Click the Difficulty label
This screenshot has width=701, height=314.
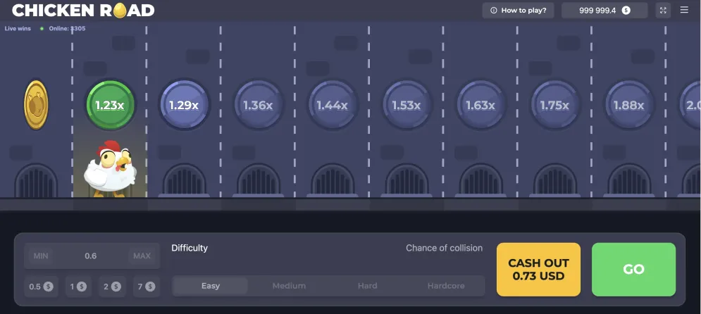click(190, 248)
